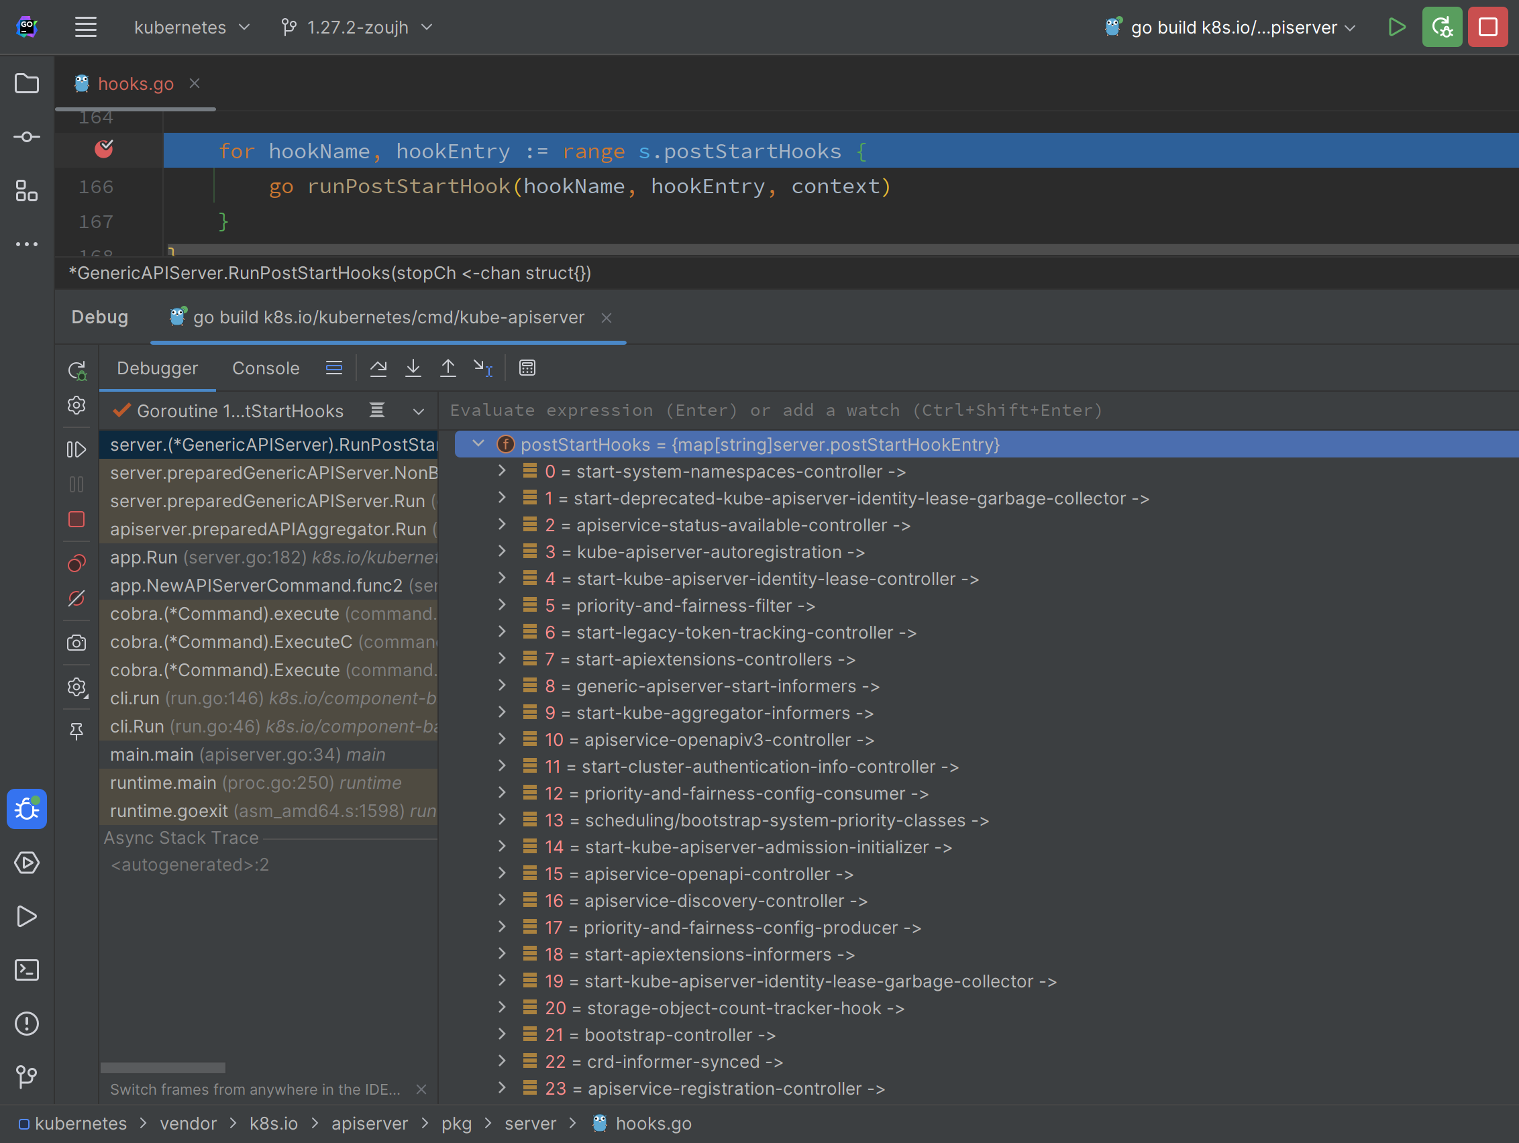
Task: Expand entry 3 kube-apiserver-autoregistration
Action: coord(502,551)
